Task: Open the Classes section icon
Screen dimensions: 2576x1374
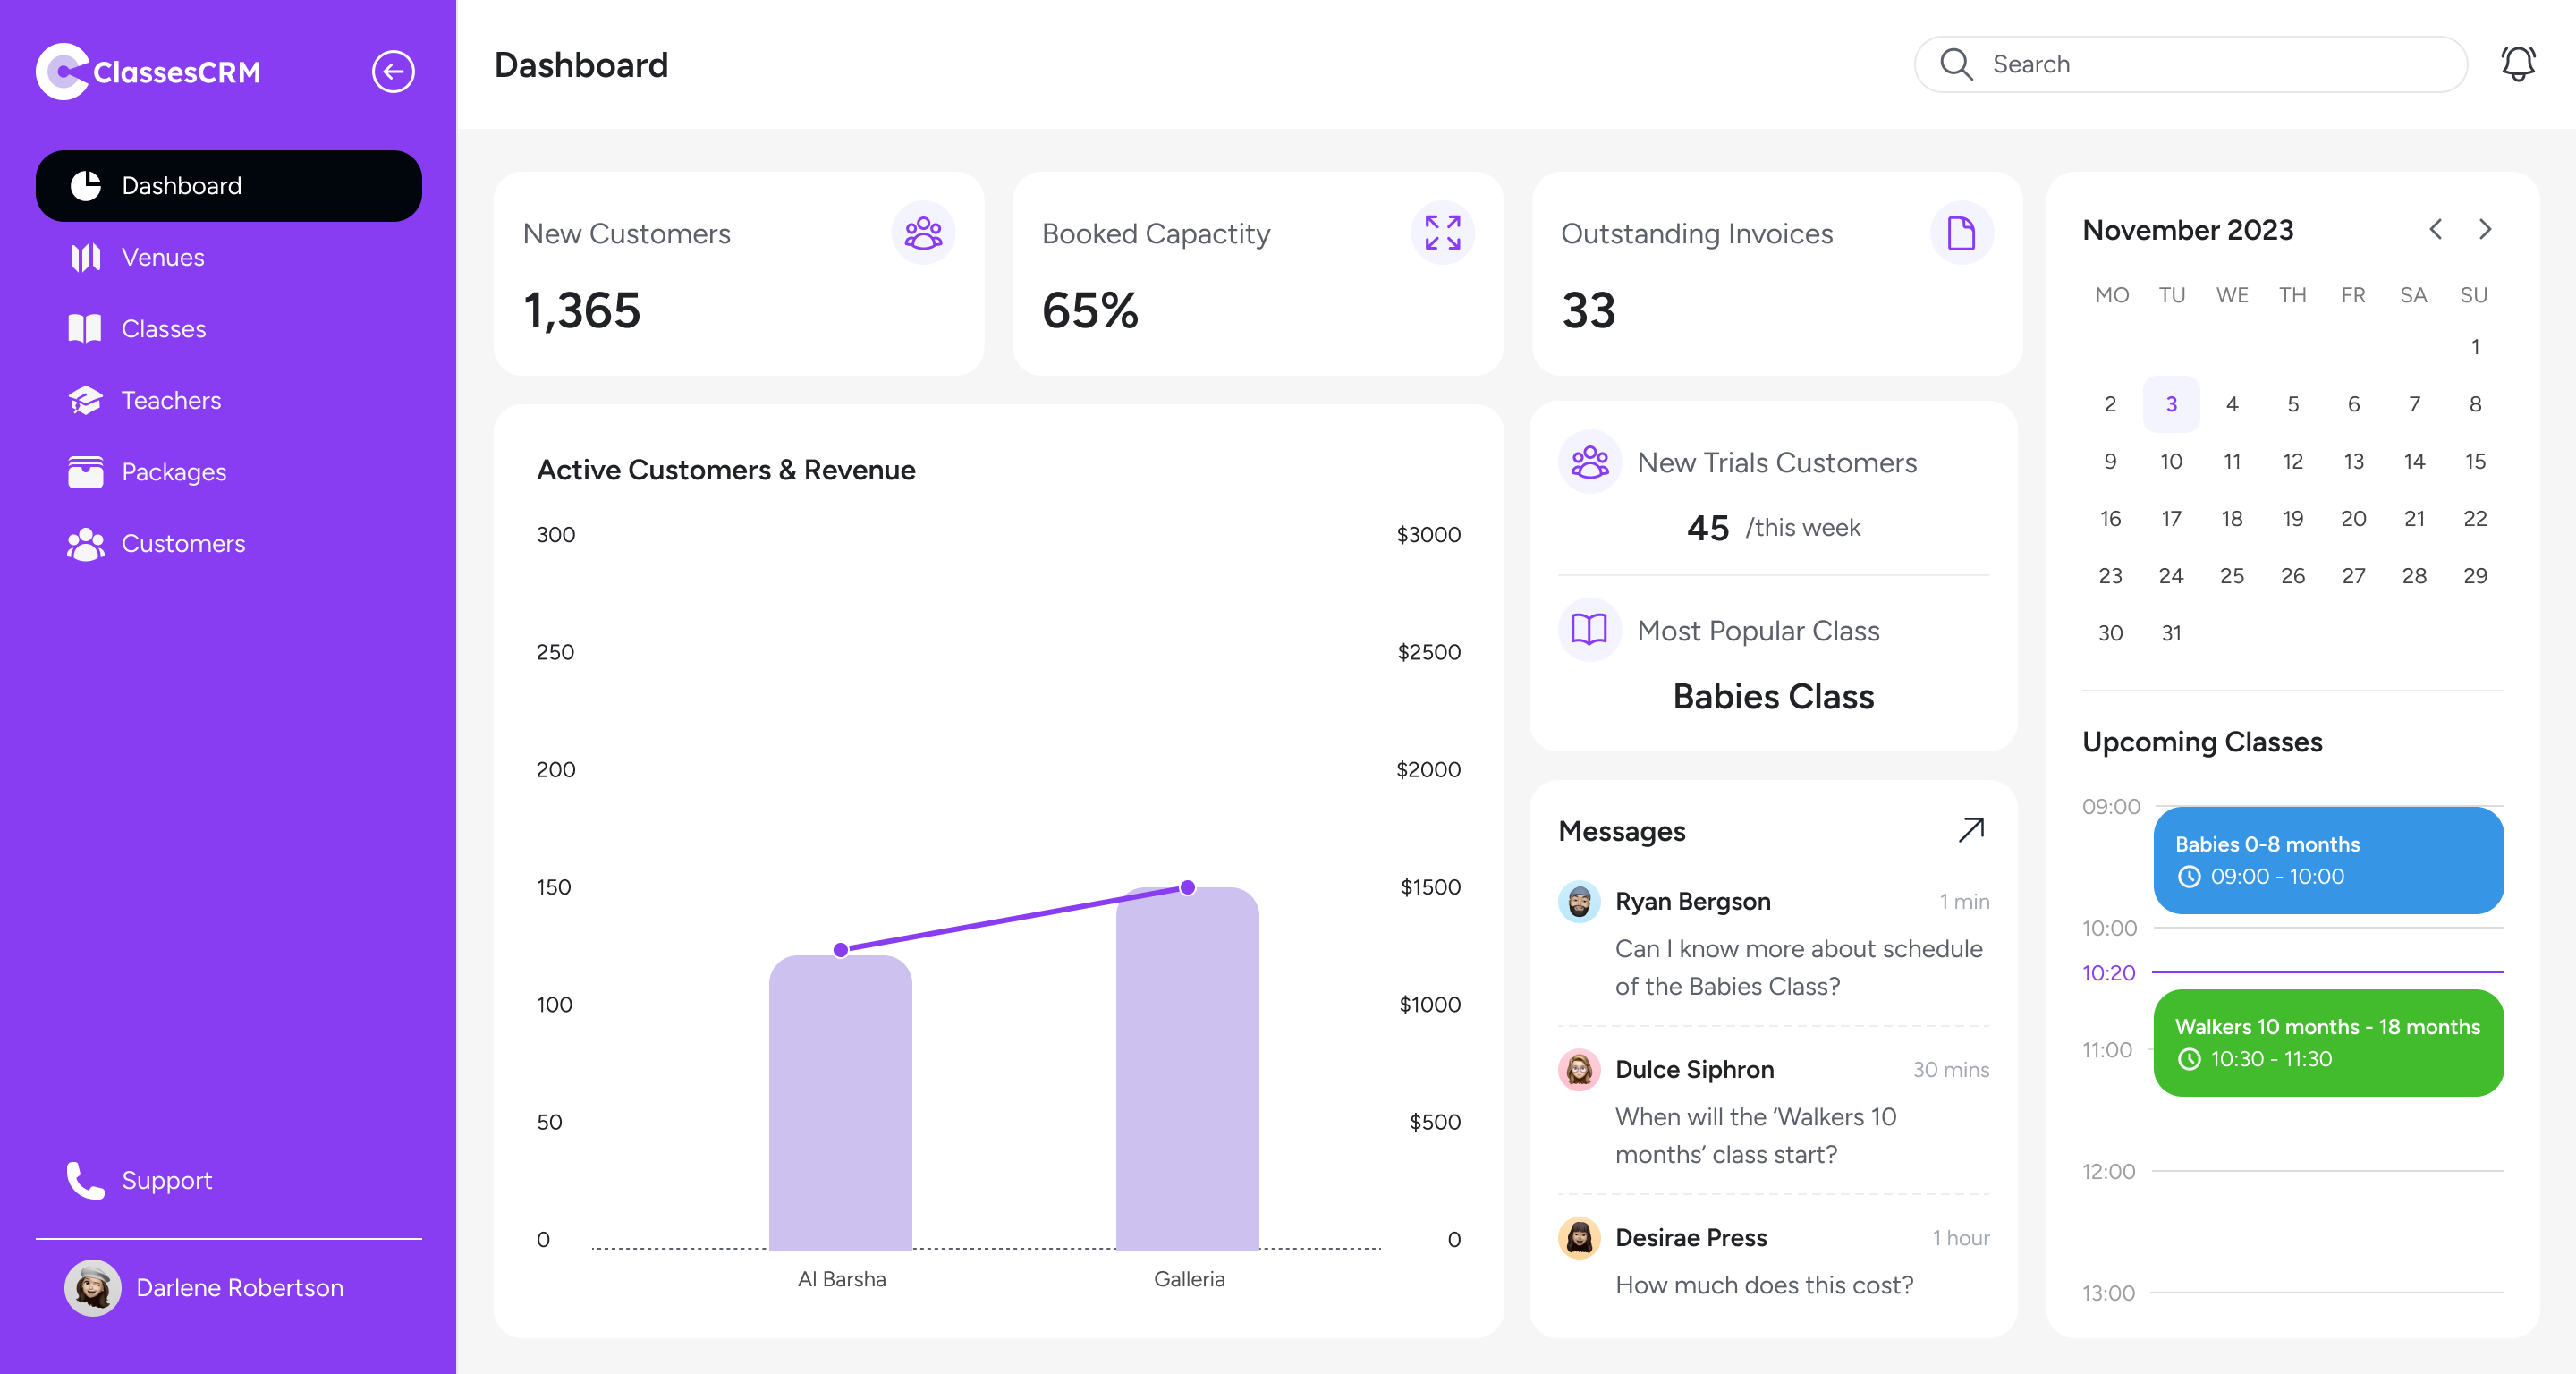Action: pos(84,328)
